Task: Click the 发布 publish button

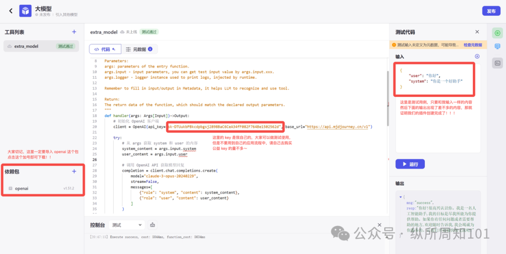Action: [491, 11]
